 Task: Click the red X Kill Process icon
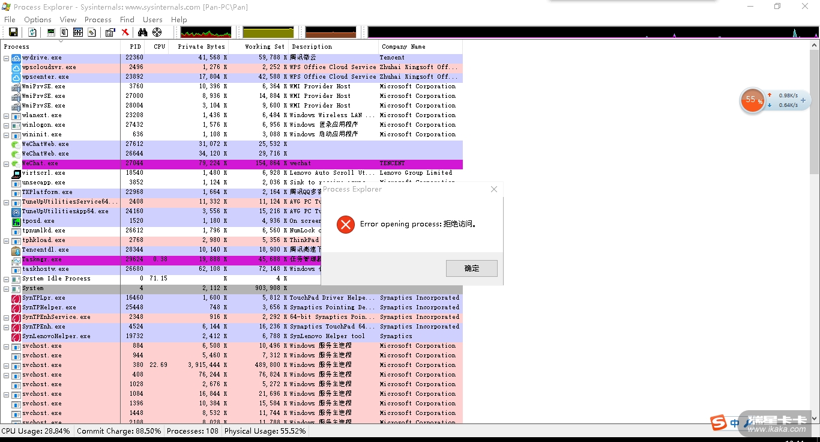[x=125, y=32]
